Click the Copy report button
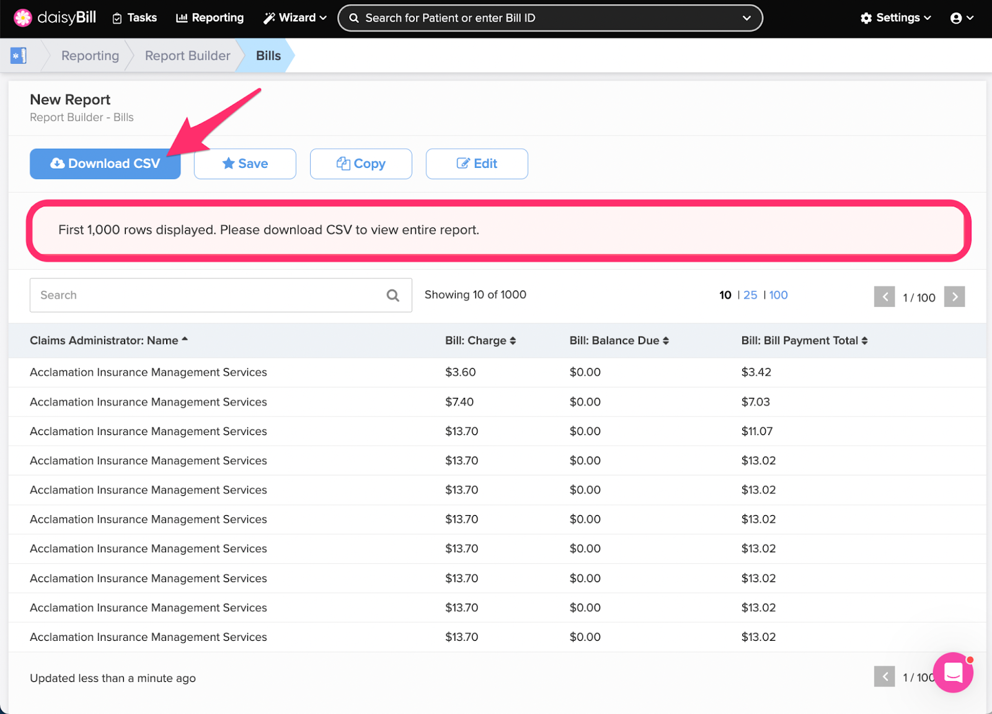This screenshot has width=992, height=714. pyautogui.click(x=361, y=164)
